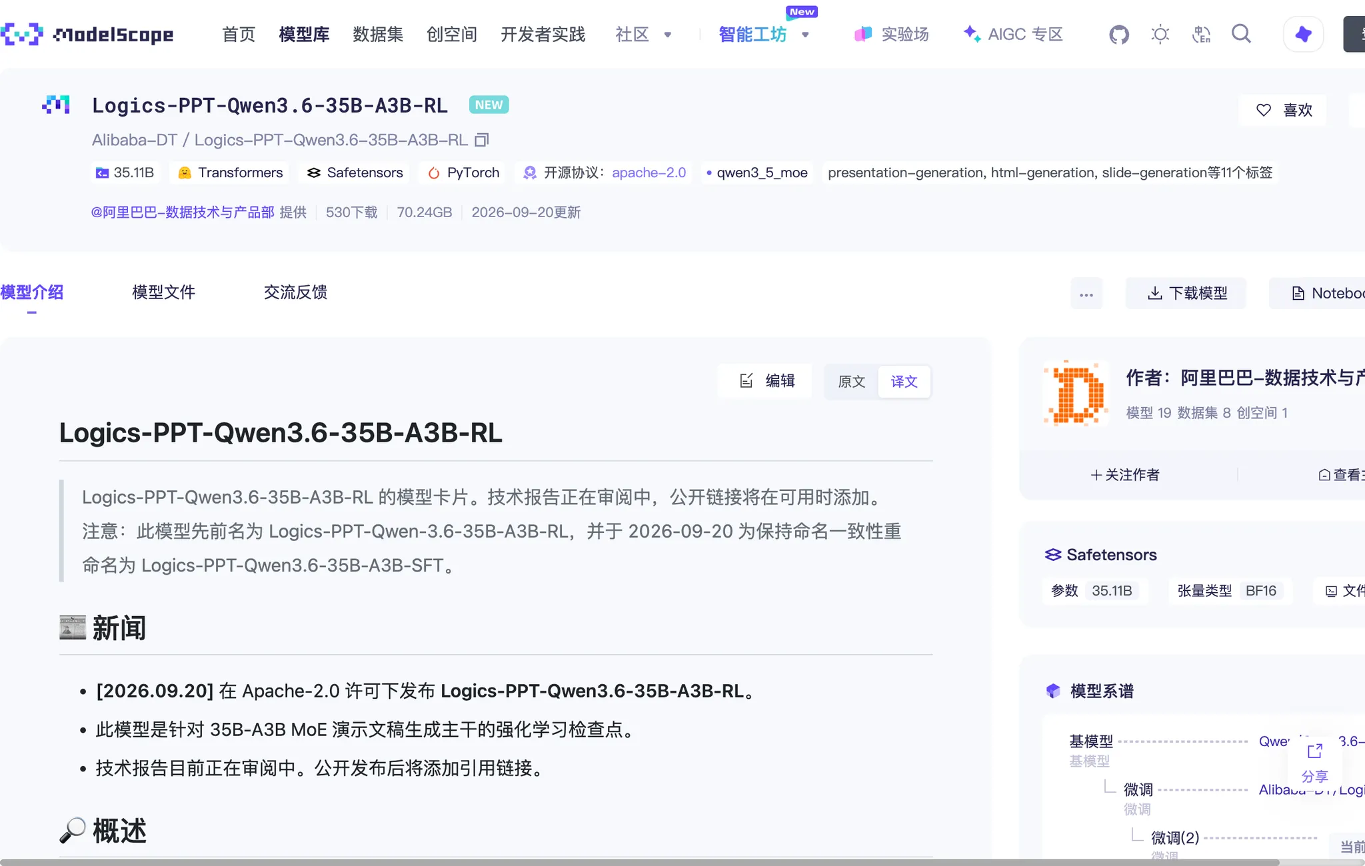1365x866 pixels.
Task: Click the horizontal scrollbar at bottom
Action: pos(640,862)
